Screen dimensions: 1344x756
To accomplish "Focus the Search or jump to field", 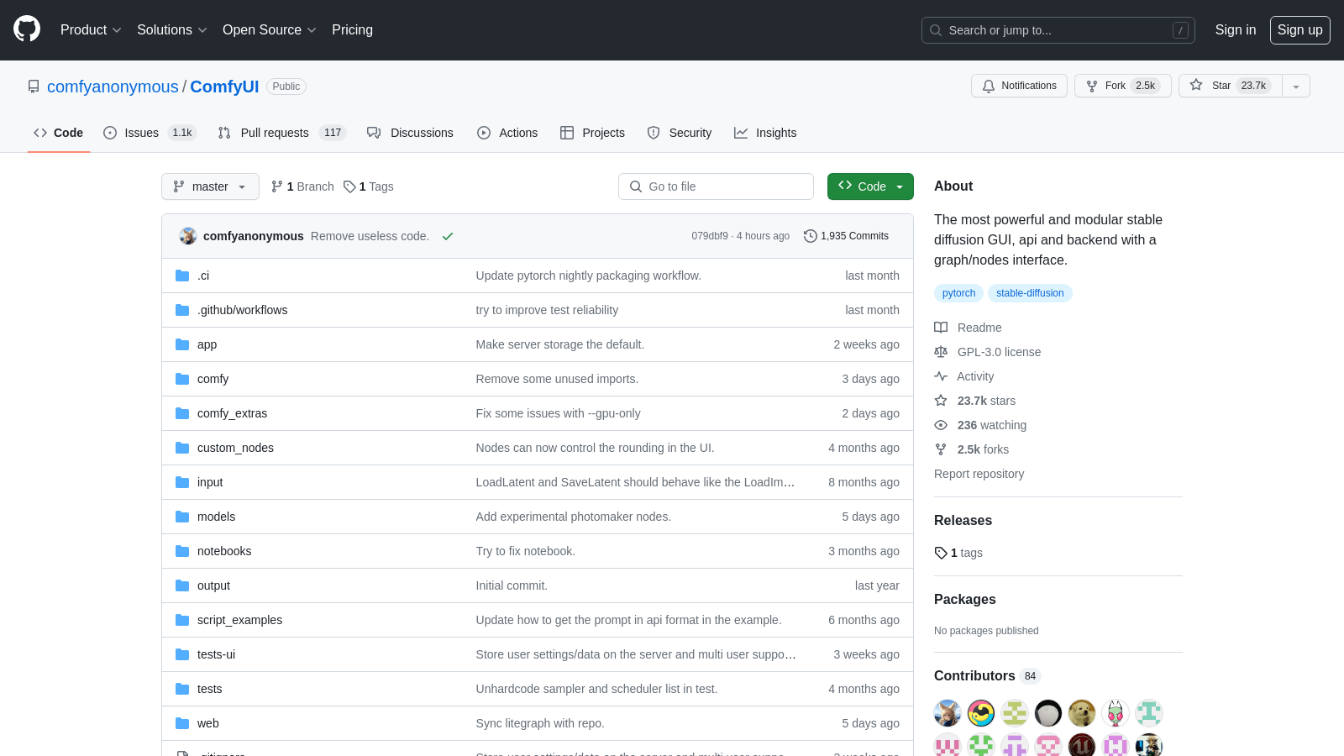I will pos(1058,30).
